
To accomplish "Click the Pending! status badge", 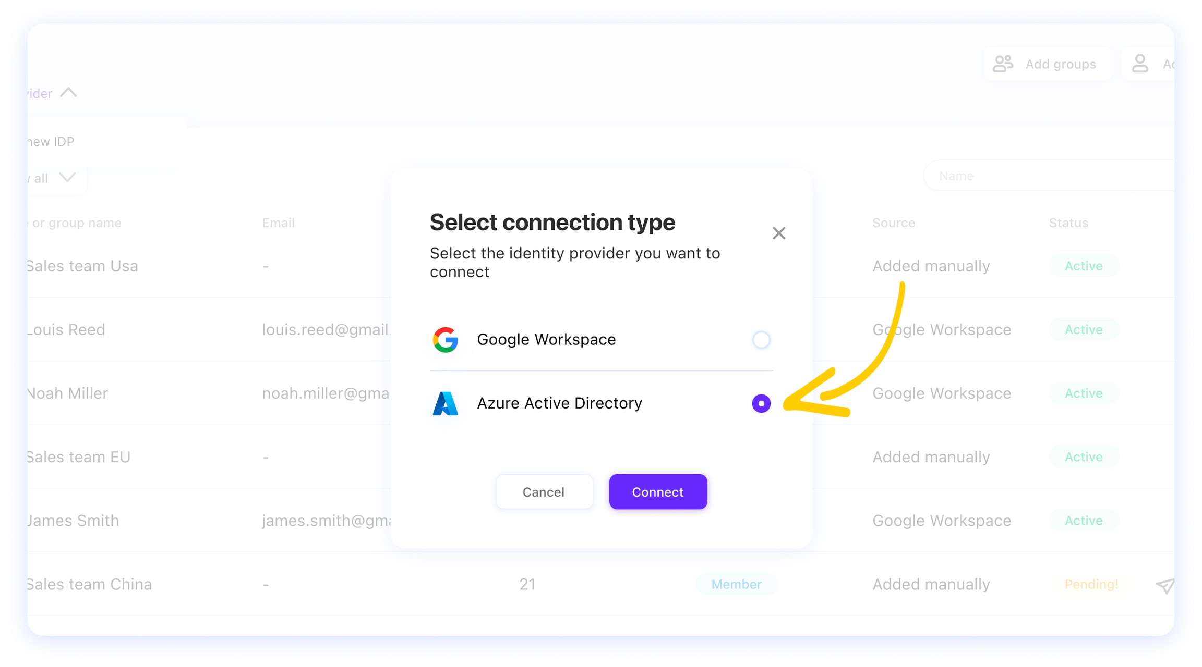I will pos(1091,584).
